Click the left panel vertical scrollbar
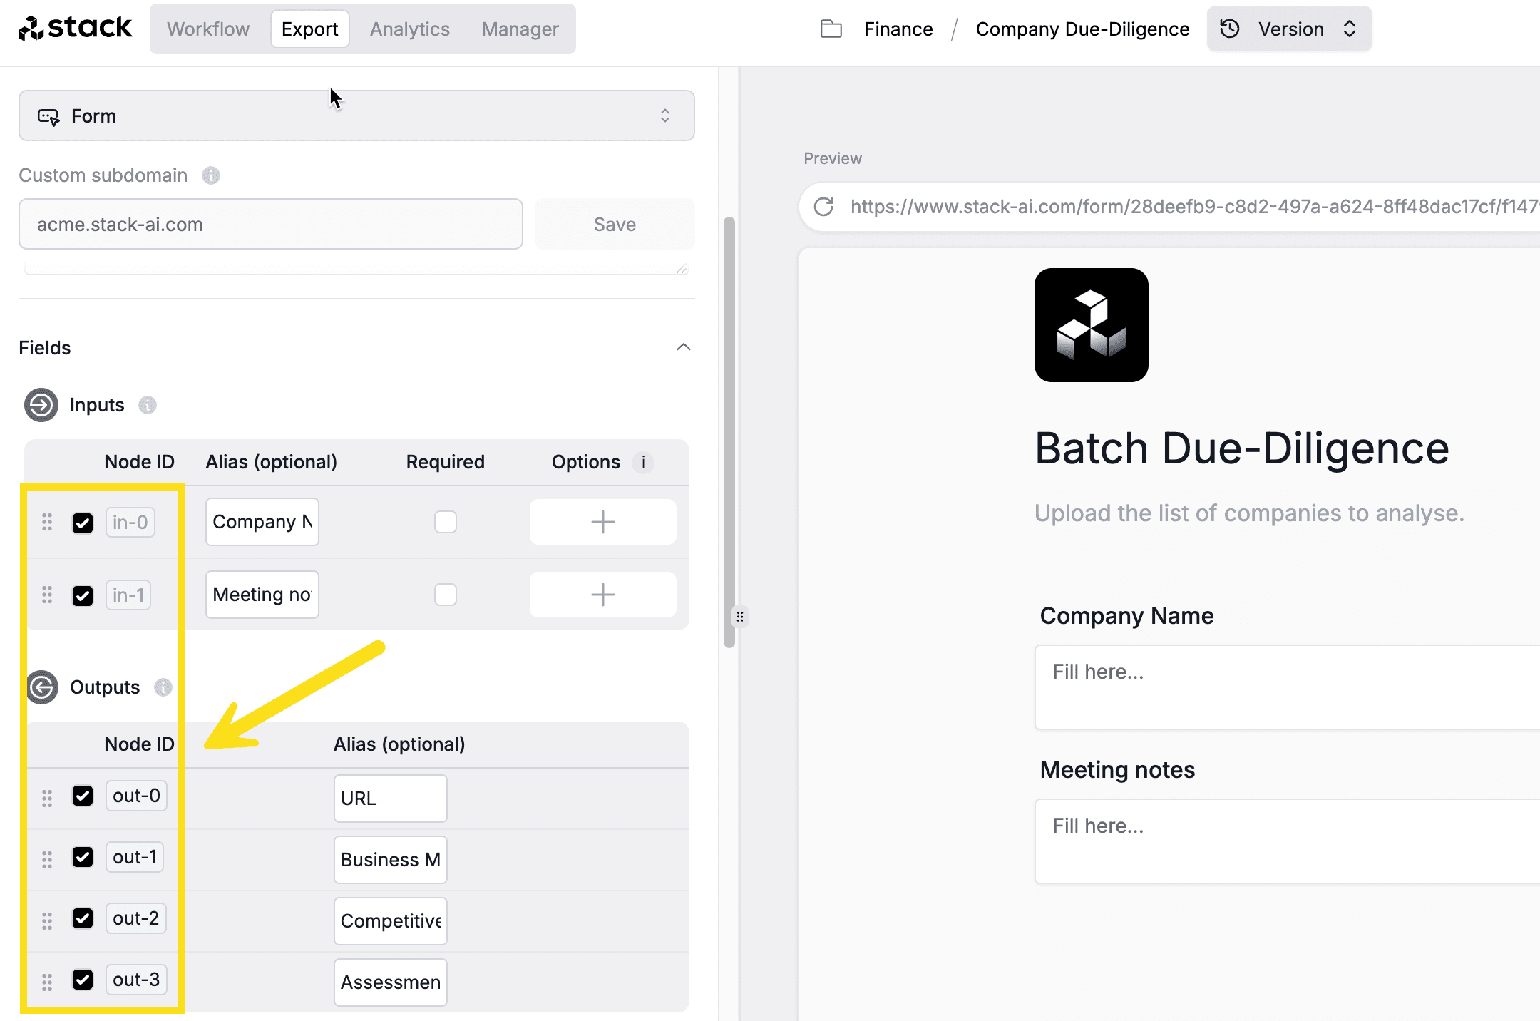The width and height of the screenshot is (1540, 1021). [729, 432]
